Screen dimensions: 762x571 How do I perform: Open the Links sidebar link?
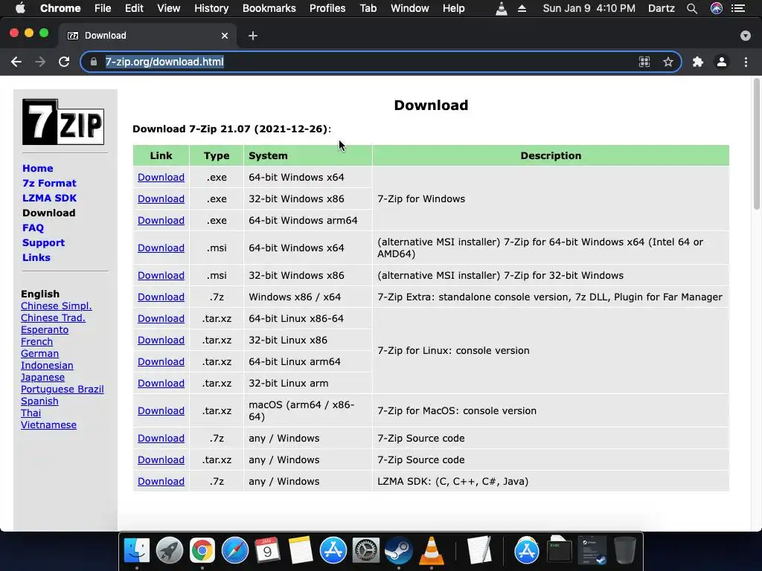(x=36, y=257)
